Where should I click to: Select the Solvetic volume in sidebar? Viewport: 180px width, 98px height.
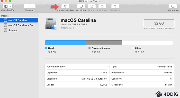[x=19, y=30]
